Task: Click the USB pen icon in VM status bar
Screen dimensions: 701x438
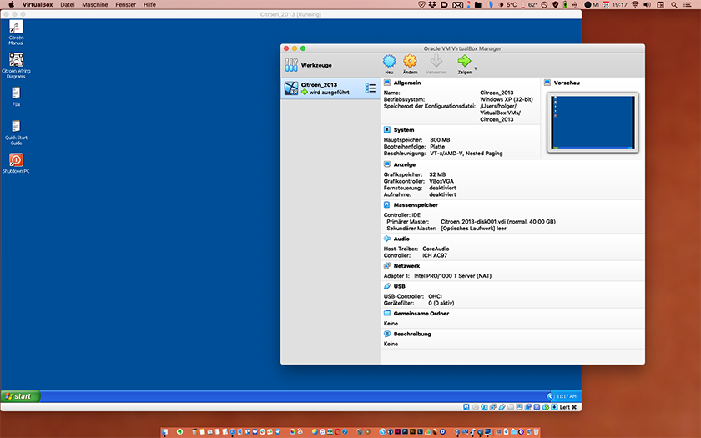Action: click(502, 407)
